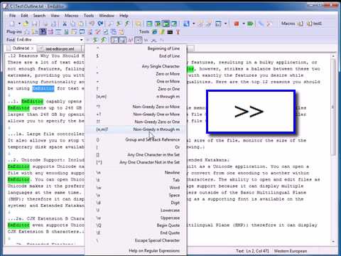341x256 pixels.
Task: Open the Macros menu
Action: click(x=72, y=16)
